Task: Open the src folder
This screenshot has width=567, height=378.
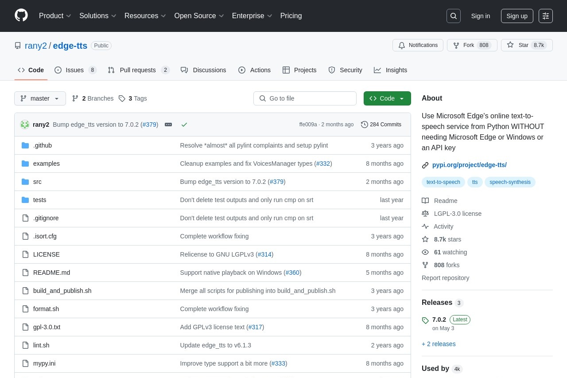Action: tap(37, 182)
